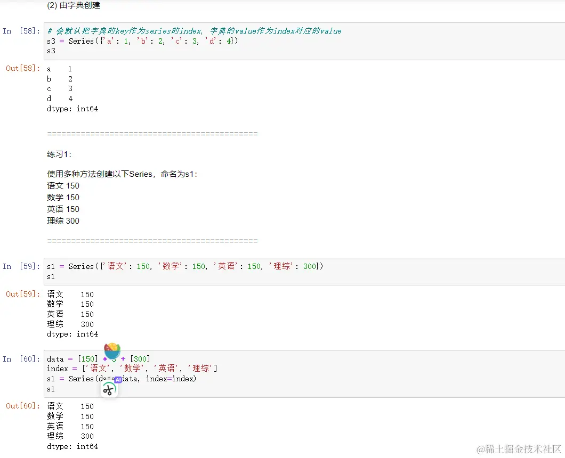The width and height of the screenshot is (565, 458).
Task: Click the '英语 150' row in Out[60]
Action: pyautogui.click(x=70, y=427)
